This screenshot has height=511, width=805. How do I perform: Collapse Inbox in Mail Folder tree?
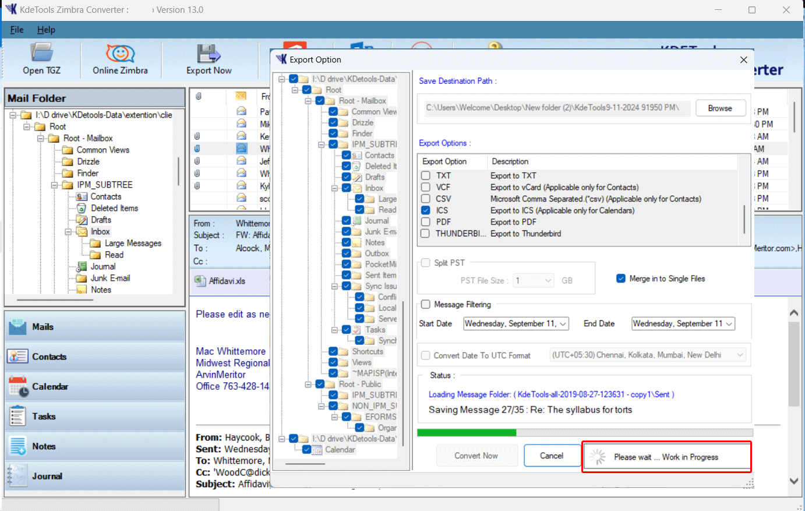pos(69,231)
